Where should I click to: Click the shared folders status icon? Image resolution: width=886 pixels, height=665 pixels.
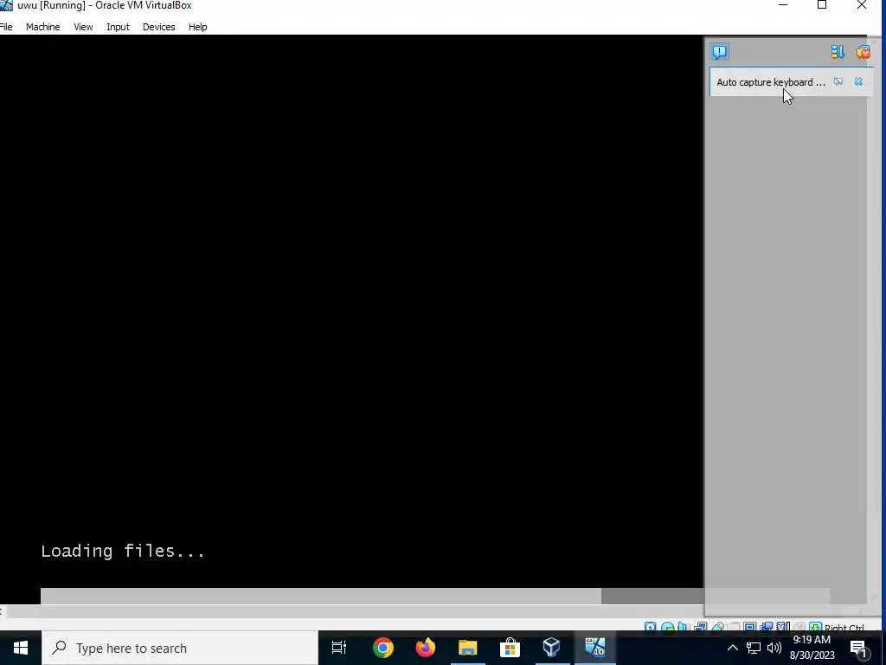click(734, 627)
